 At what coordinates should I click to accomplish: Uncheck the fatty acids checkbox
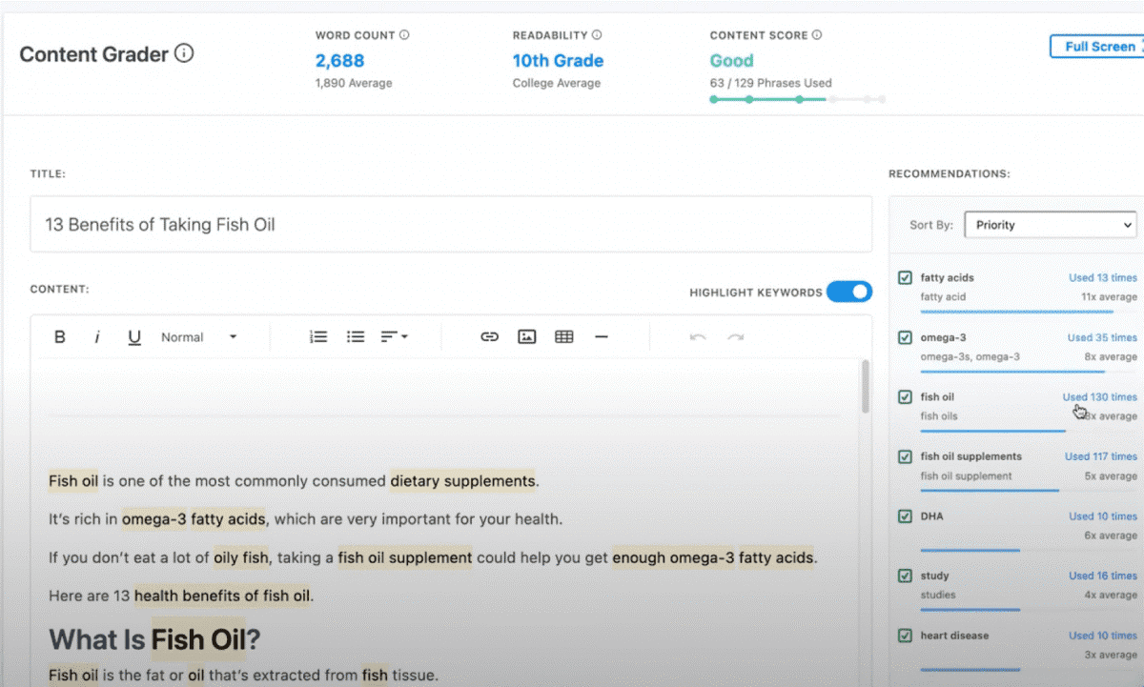[906, 277]
